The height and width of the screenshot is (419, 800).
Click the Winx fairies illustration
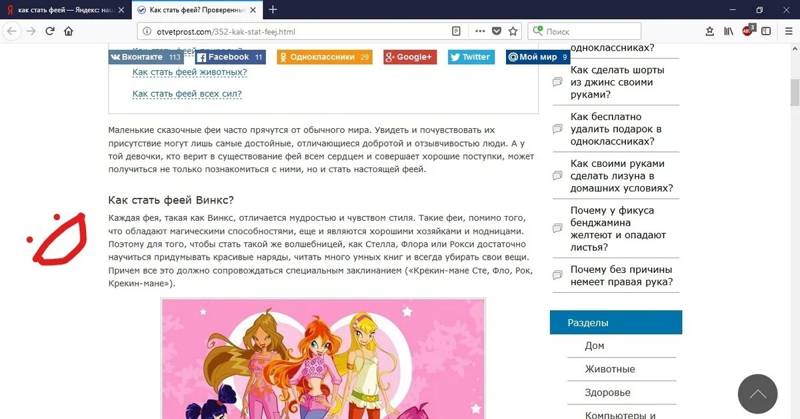pyautogui.click(x=323, y=358)
